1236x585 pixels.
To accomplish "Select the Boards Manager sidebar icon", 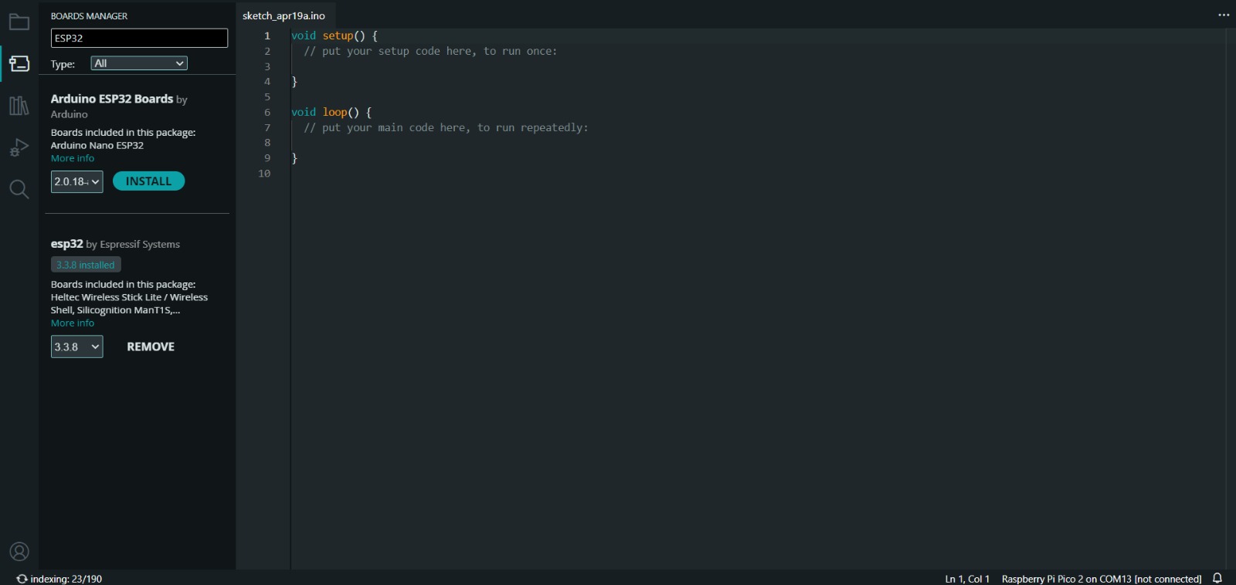I will pos(19,63).
